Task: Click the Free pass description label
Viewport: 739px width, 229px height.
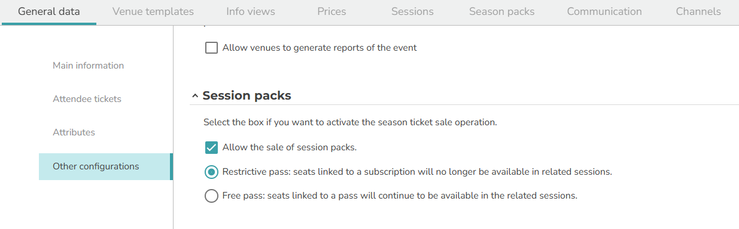Action: tap(400, 196)
